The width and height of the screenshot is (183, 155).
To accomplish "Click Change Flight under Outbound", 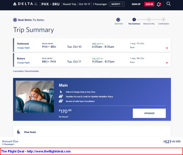I will (23, 48).
